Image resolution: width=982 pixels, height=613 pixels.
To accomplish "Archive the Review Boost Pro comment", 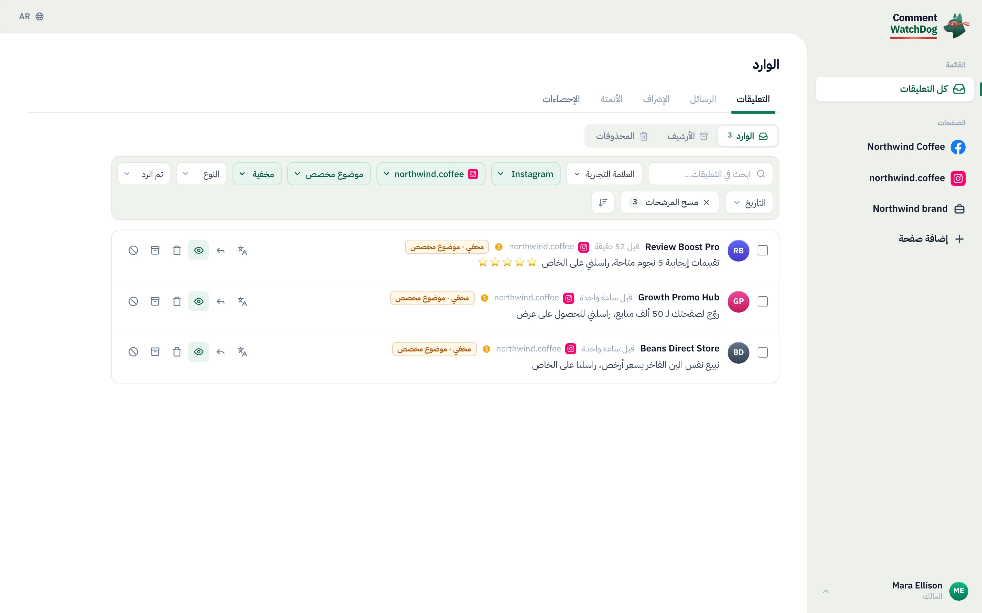I will pos(155,250).
